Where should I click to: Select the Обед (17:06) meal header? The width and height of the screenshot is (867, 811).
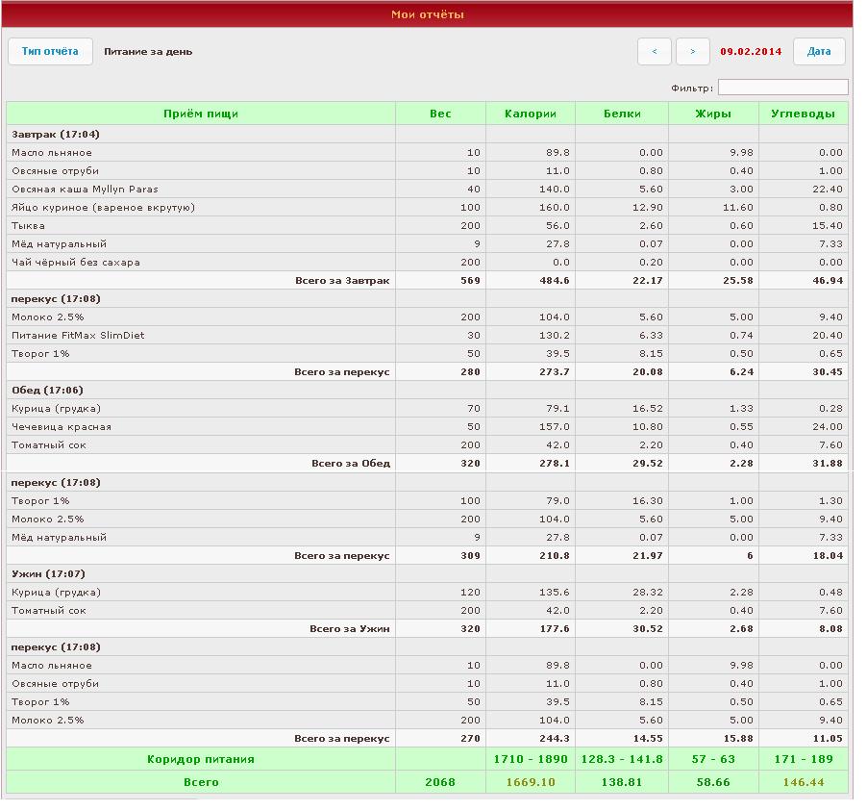[47, 391]
